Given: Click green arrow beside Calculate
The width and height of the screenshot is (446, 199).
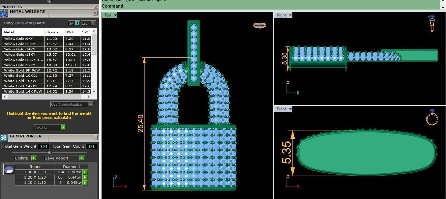Looking at the screenshot, I should [63, 127].
